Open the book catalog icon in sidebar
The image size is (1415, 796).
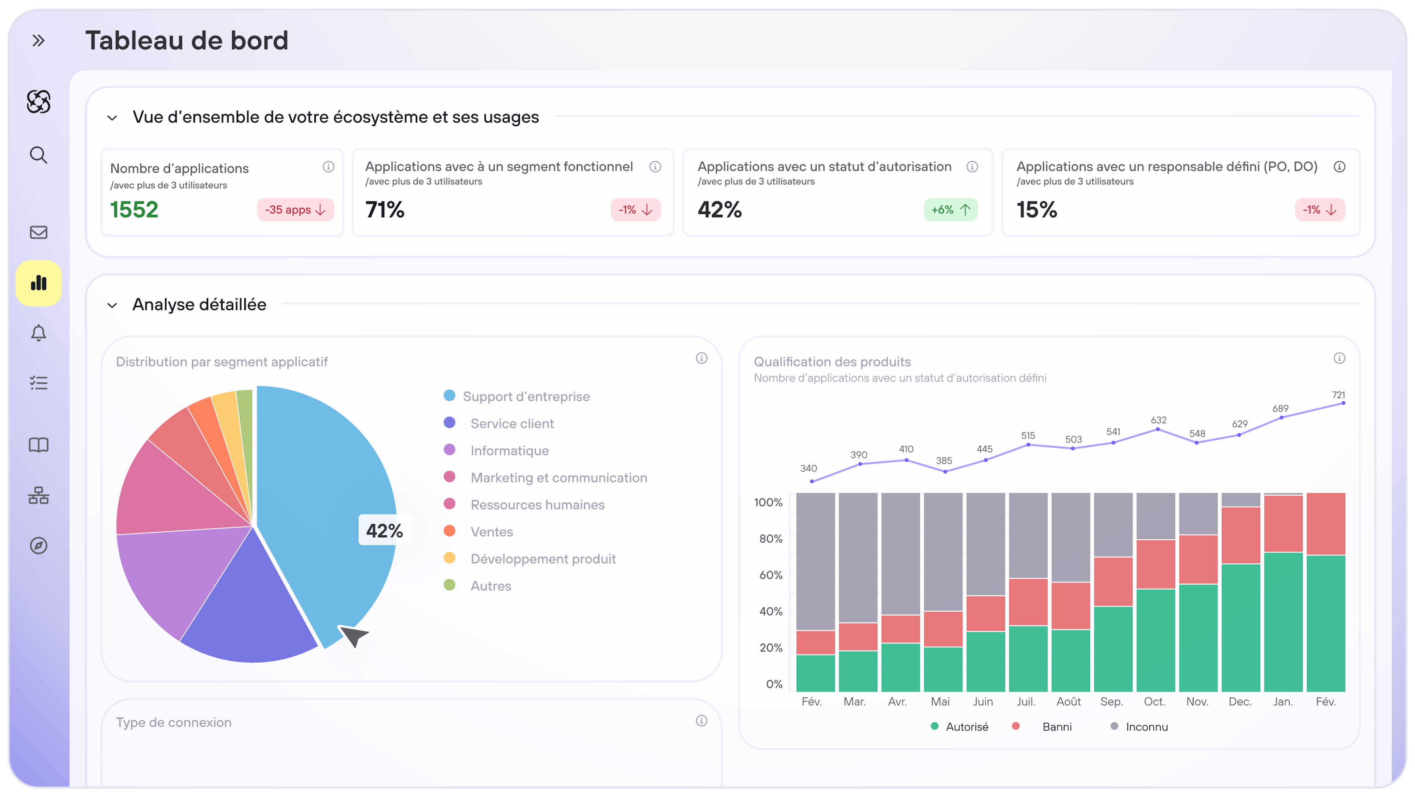tap(38, 444)
